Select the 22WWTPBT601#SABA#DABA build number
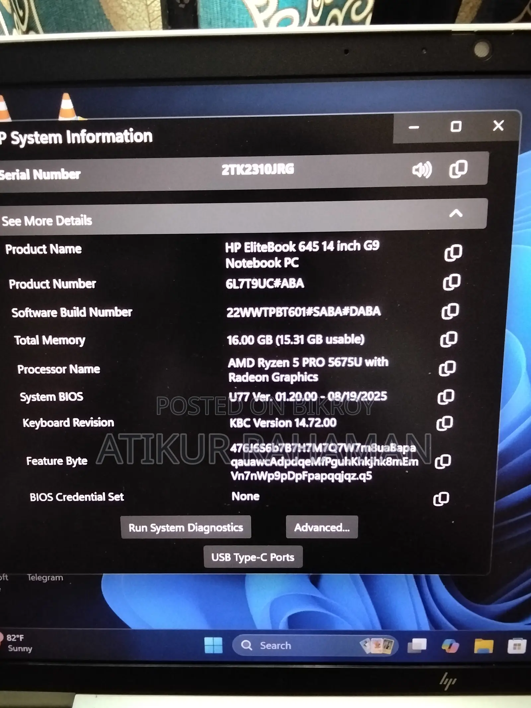 click(x=303, y=312)
